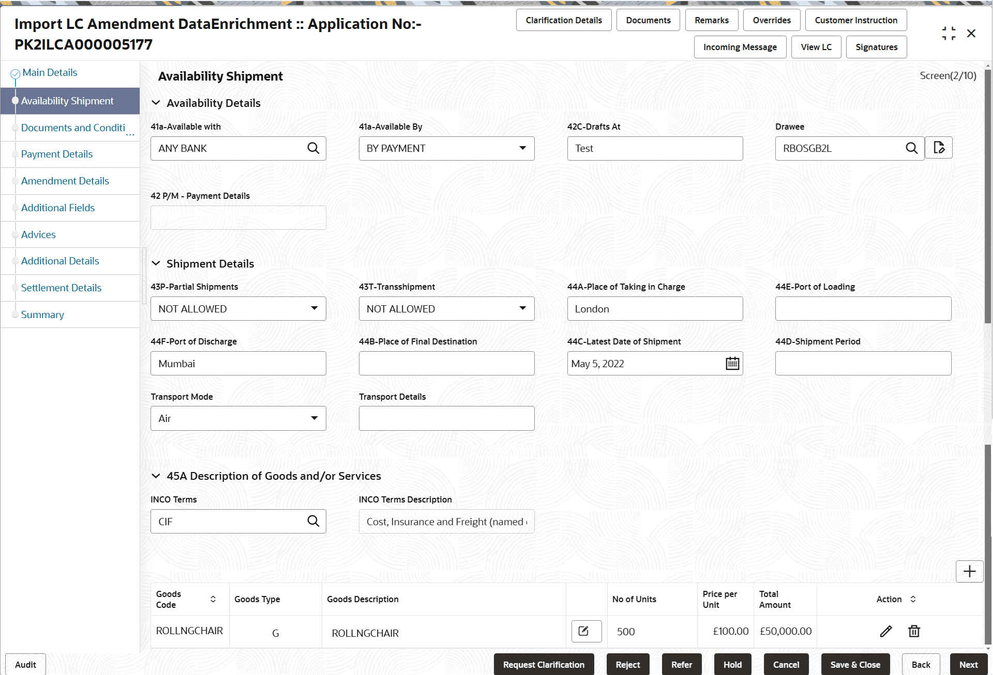Sort the Goods Code column
Viewport: 993px width, 675px height.
click(x=213, y=599)
